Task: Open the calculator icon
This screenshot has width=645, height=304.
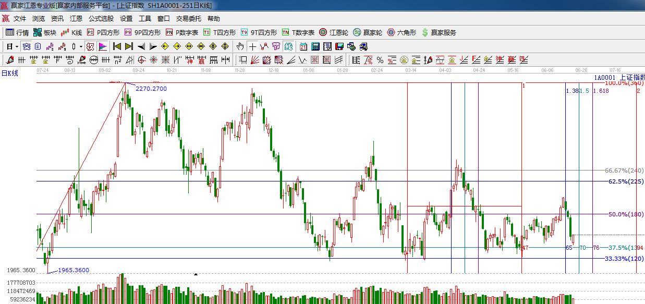Action: (x=315, y=46)
